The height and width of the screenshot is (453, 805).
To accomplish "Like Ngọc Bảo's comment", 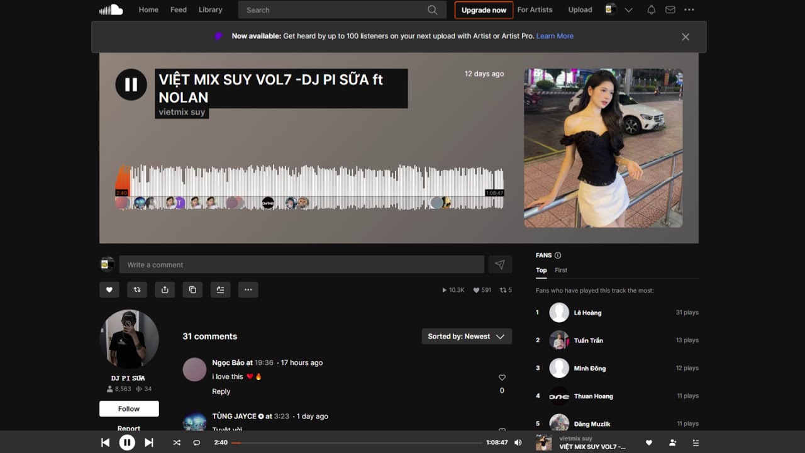I will coord(502,377).
